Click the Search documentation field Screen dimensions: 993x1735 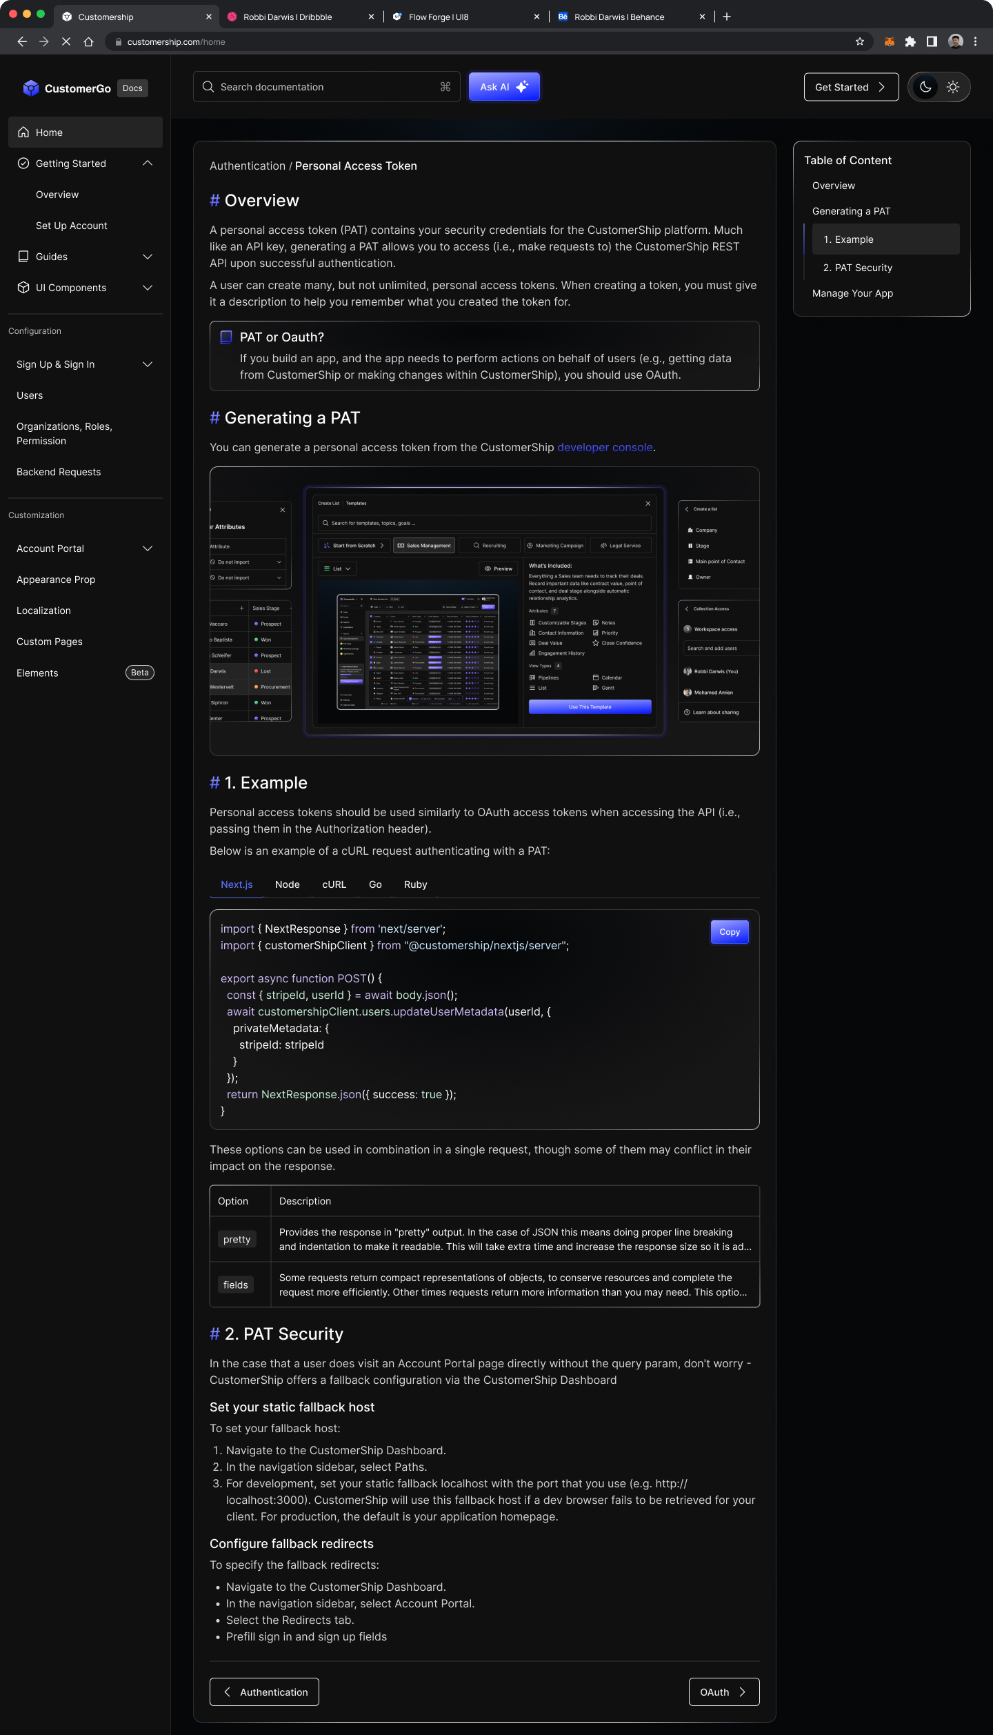coord(324,87)
